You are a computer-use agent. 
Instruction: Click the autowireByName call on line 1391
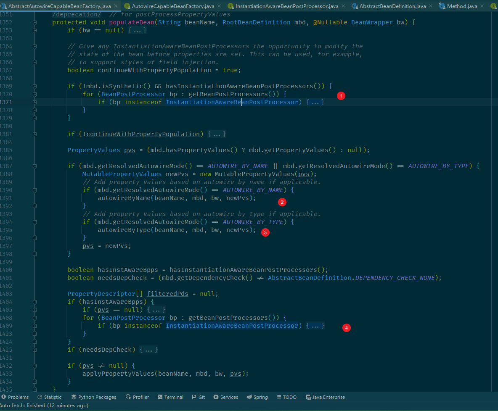click(x=124, y=198)
